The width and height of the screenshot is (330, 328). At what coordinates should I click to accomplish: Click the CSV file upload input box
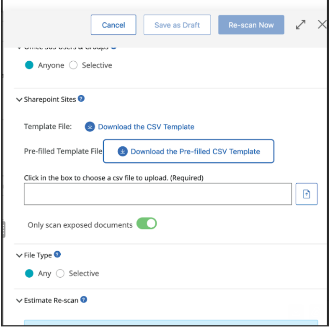pos(158,194)
